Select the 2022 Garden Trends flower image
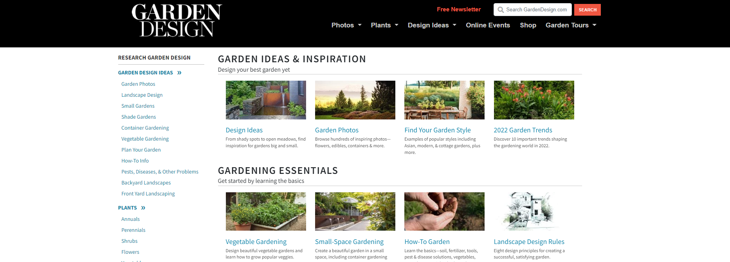Screen dimensions: 730x262 [534, 100]
